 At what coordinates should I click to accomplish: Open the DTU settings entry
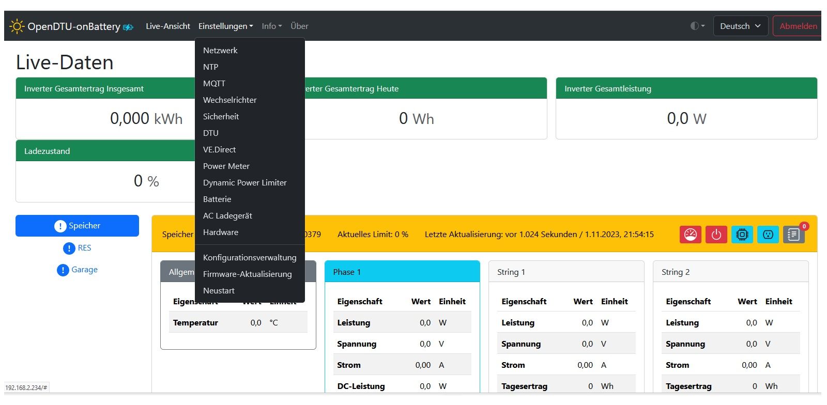(250, 133)
